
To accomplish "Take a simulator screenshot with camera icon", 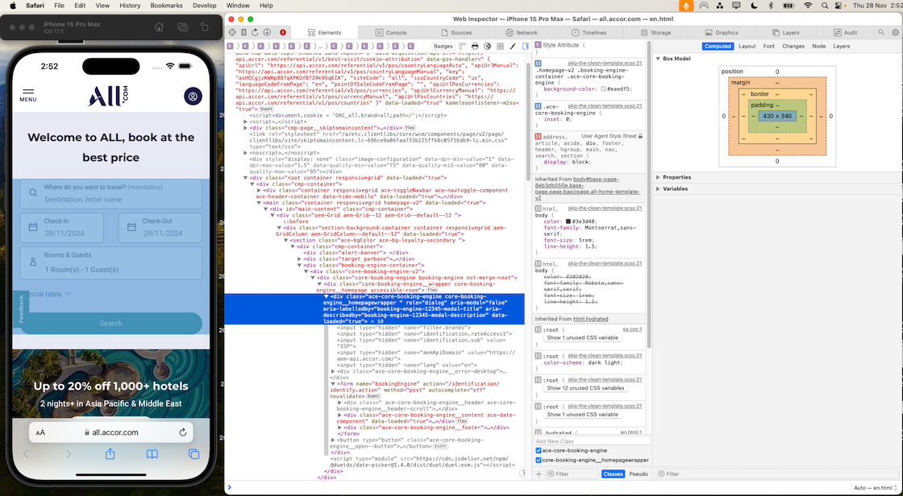I will [182, 27].
